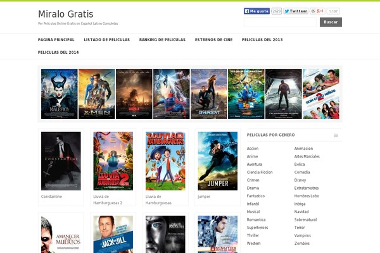
Task: Select the Crimen genre
Action: (253, 180)
